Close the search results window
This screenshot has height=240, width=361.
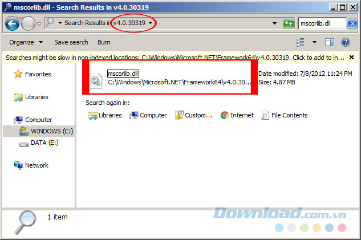click(x=352, y=7)
